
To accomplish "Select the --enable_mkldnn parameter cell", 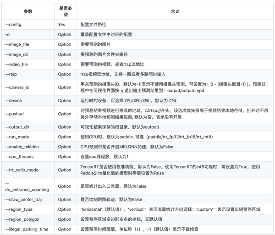I will [x=28, y=147].
